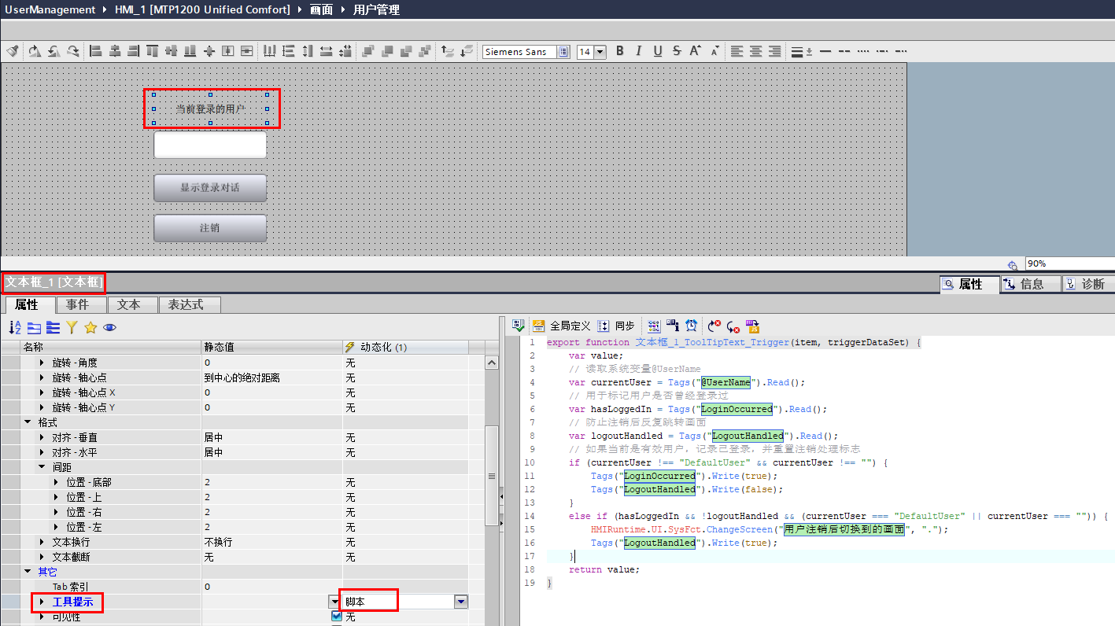Apply italic formatting to text

[x=638, y=51]
